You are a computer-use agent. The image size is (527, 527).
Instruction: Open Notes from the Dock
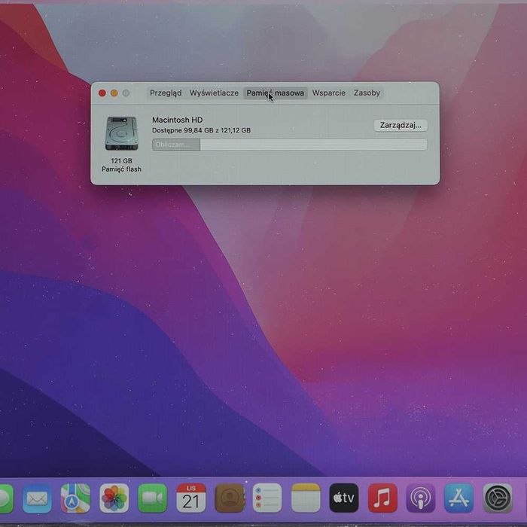pos(306,498)
